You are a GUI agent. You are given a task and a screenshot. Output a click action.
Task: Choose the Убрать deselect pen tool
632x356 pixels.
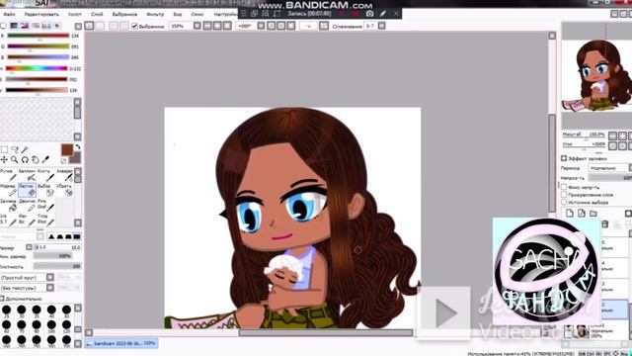click(x=64, y=190)
